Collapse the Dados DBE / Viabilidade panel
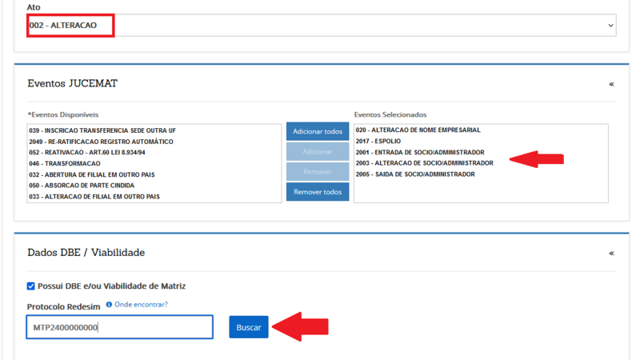This screenshot has height=360, width=640. (611, 253)
